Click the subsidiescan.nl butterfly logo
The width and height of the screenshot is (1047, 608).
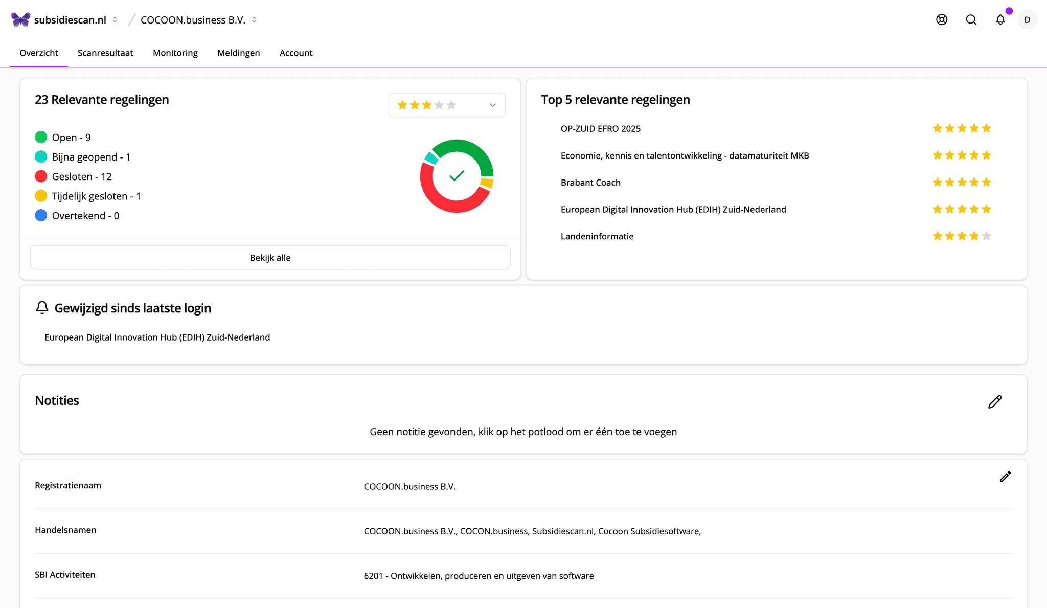(x=20, y=18)
